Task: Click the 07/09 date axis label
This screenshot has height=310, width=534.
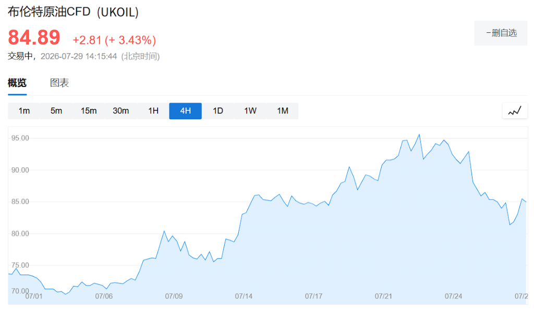Action: pyautogui.click(x=174, y=296)
